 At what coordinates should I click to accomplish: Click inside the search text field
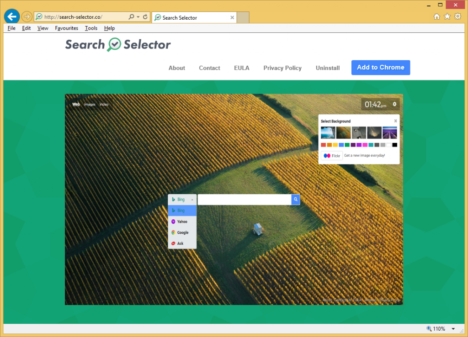244,200
